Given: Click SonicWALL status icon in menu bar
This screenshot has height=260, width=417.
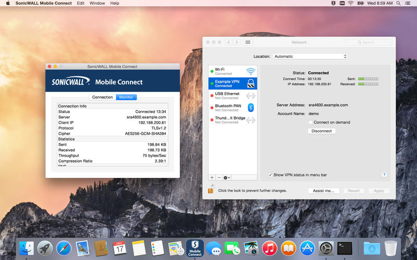Looking at the screenshot, I should (334, 3).
